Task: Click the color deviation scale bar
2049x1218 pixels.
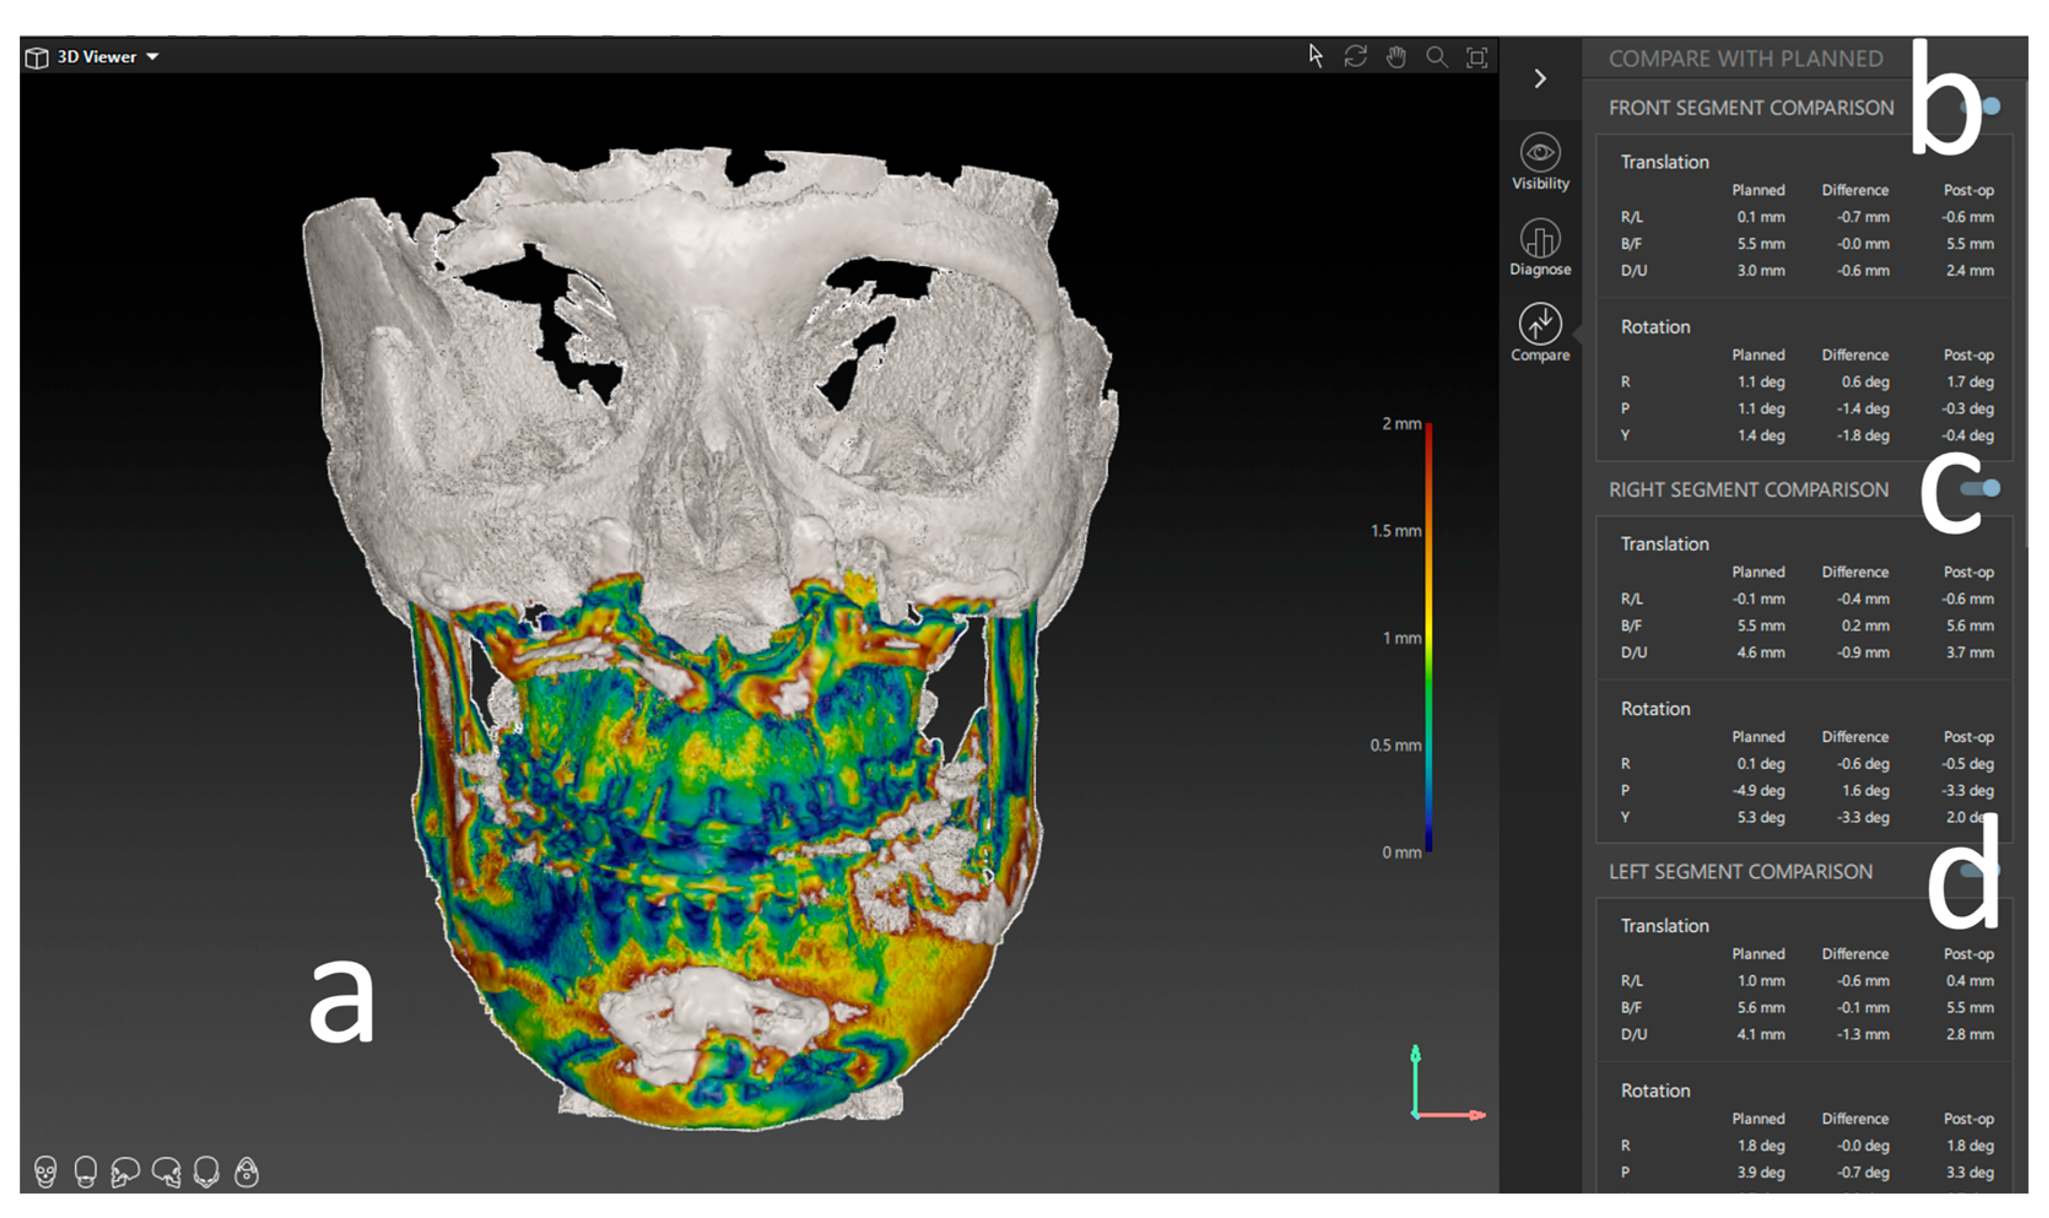Action: pyautogui.click(x=1428, y=638)
